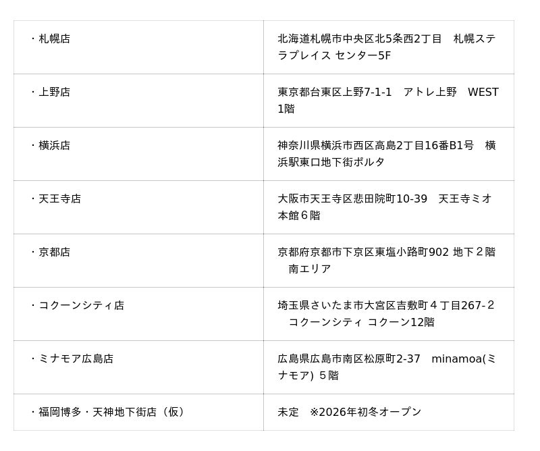Click コクーン12階 text in Saitama row
The width and height of the screenshot is (540, 451).
(x=401, y=322)
